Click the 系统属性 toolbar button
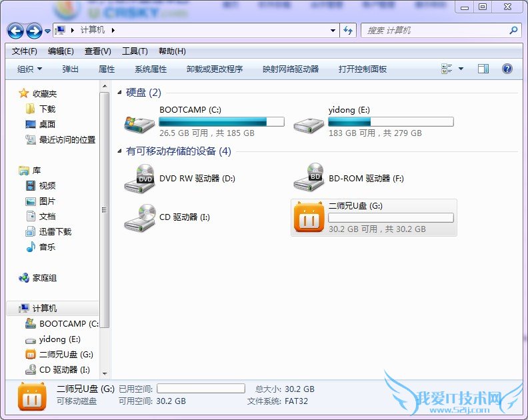Screen dimensions: 528x420 151,69
